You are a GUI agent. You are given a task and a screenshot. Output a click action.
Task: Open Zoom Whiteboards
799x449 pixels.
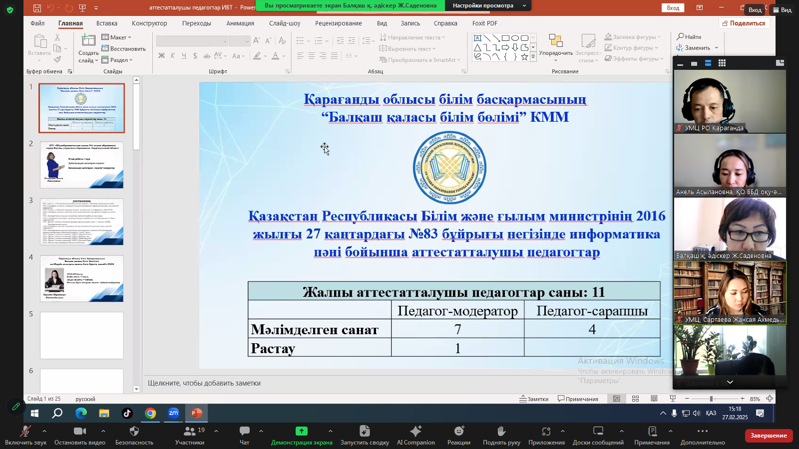tap(598, 435)
